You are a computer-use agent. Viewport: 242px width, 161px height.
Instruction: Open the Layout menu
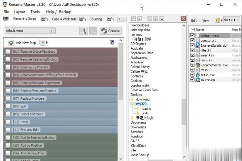point(20,12)
